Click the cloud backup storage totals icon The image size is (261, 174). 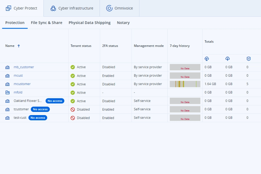206,59
